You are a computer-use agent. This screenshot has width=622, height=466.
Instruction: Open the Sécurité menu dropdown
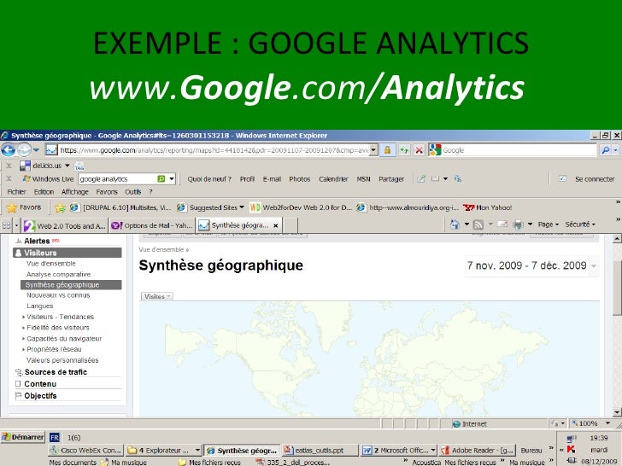coord(580,224)
